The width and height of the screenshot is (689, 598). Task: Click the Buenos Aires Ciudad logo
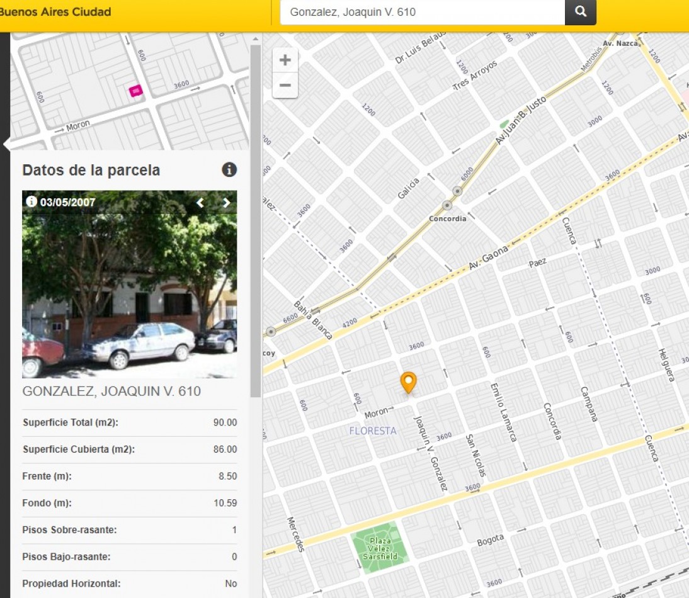tap(55, 12)
